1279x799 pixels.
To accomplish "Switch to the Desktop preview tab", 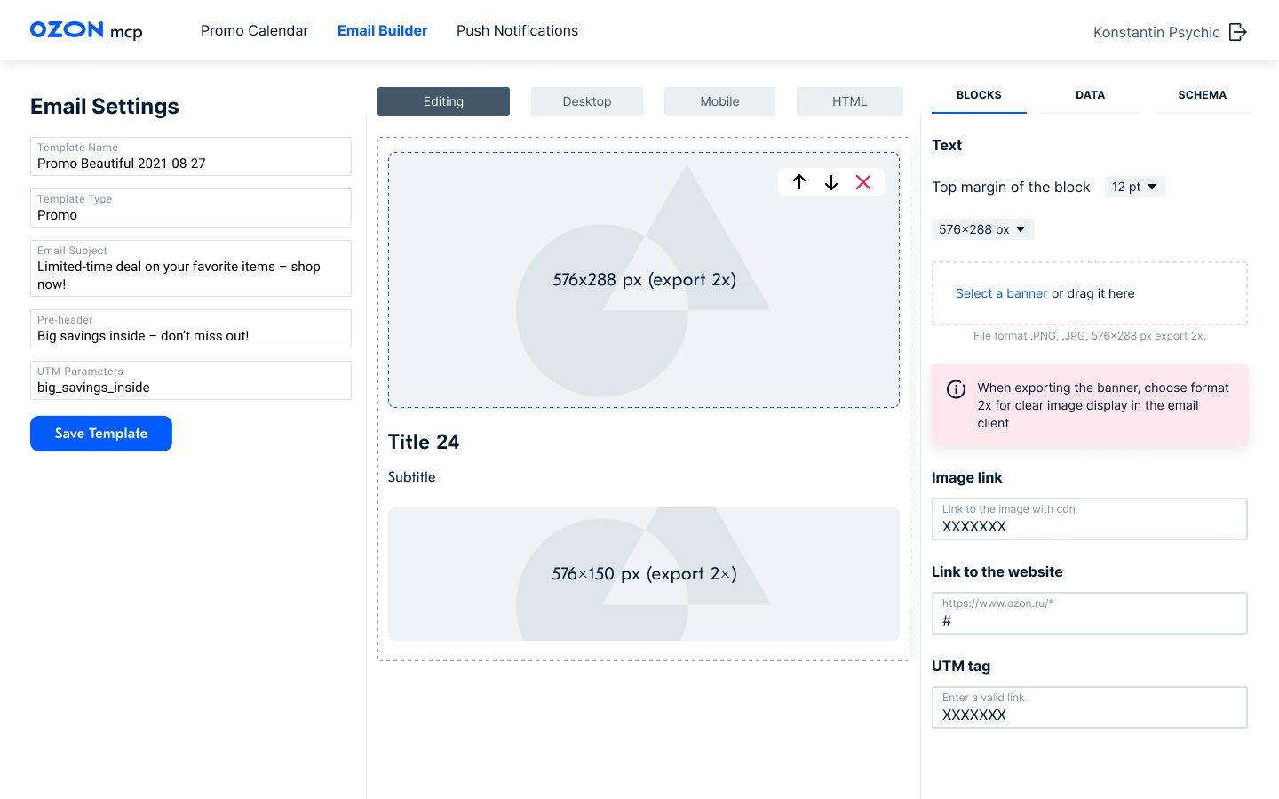I will (587, 101).
